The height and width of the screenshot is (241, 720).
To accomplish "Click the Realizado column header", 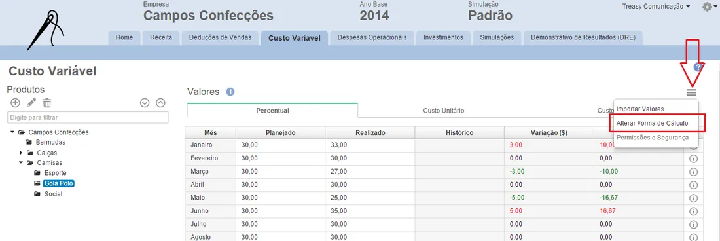I will [x=370, y=133].
